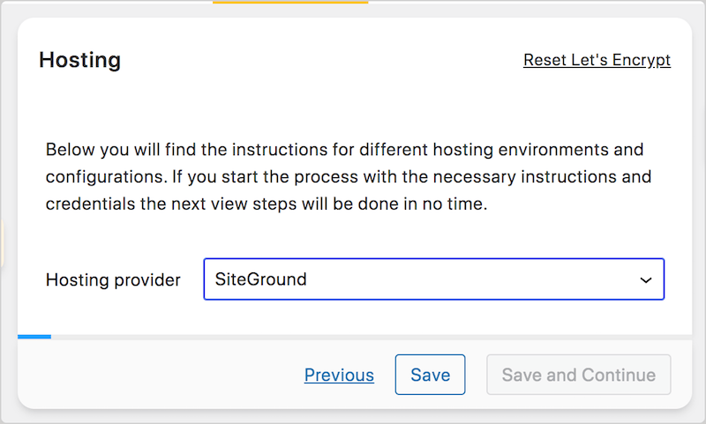Click the blue filled progress bar segment
This screenshot has height=424, width=706.
pyautogui.click(x=34, y=337)
